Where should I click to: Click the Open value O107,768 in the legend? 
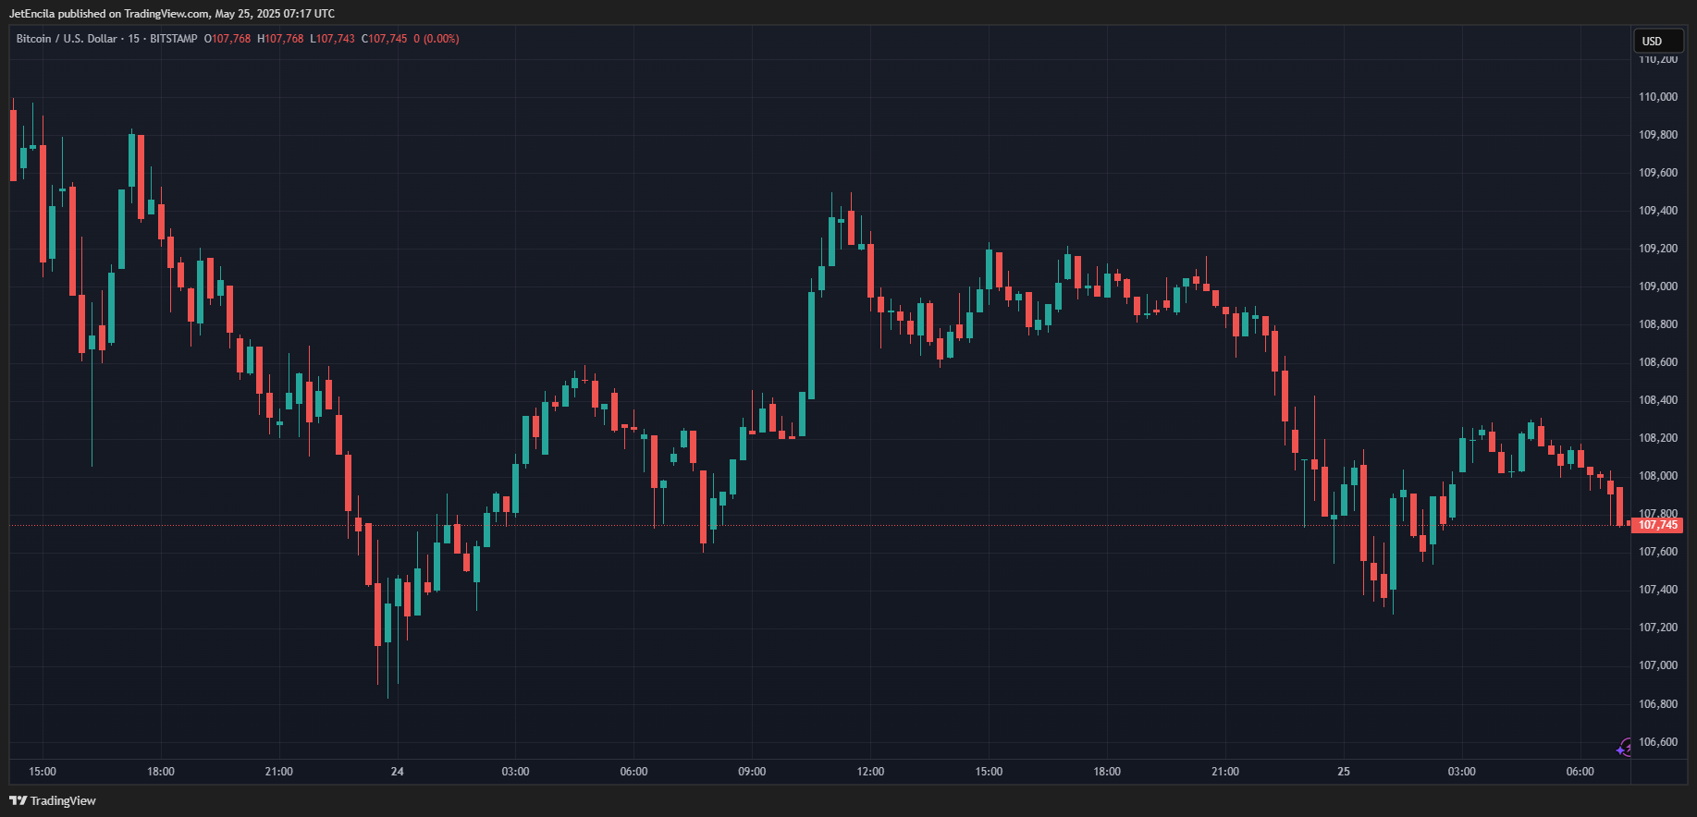point(227,39)
